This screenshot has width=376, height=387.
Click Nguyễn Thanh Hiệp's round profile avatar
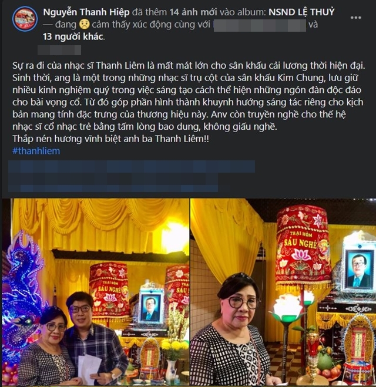[25, 19]
